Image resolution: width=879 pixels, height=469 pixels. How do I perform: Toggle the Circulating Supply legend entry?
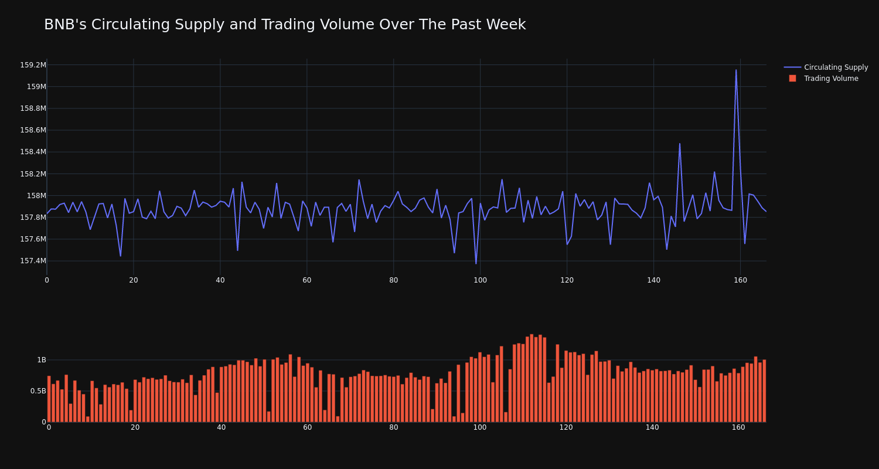click(x=826, y=67)
